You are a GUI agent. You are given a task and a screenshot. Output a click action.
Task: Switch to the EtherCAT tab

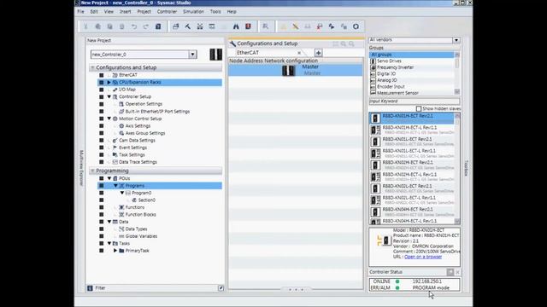pyautogui.click(x=248, y=53)
